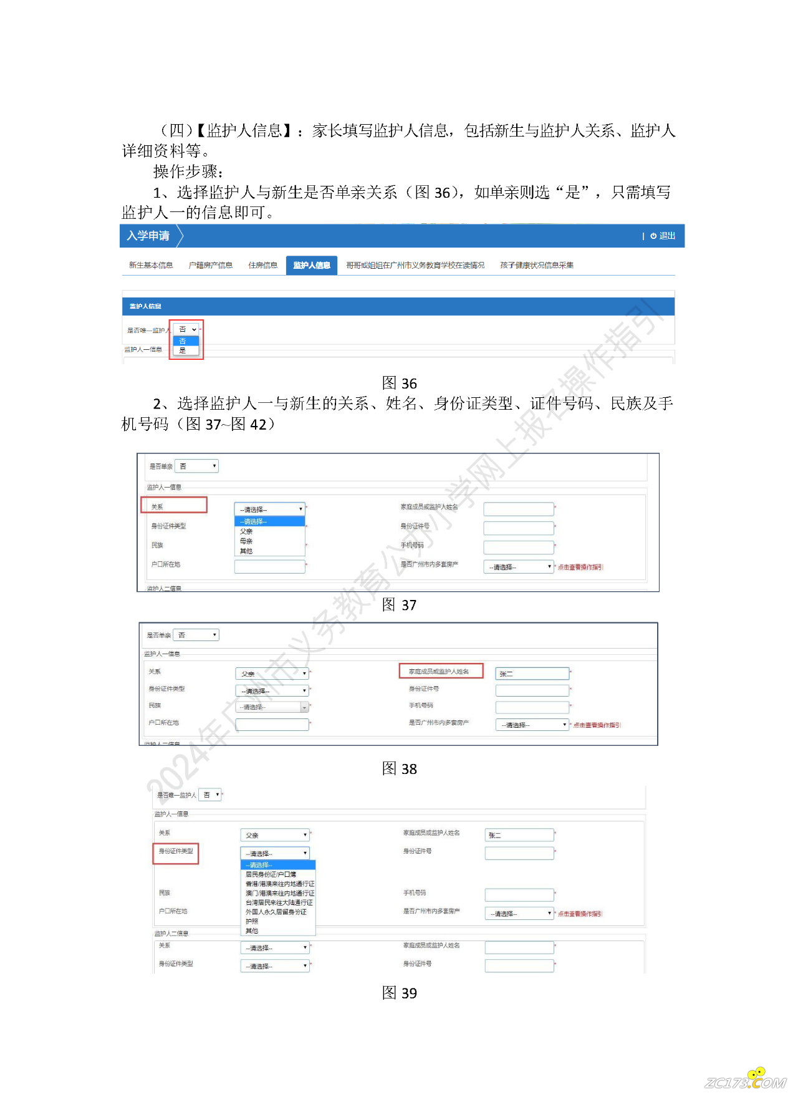
Task: Pick 母亲 from the 关系 list
Action: coord(269,541)
